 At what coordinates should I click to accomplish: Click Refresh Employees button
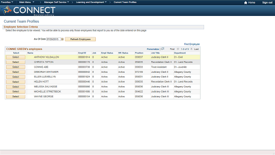(80, 39)
